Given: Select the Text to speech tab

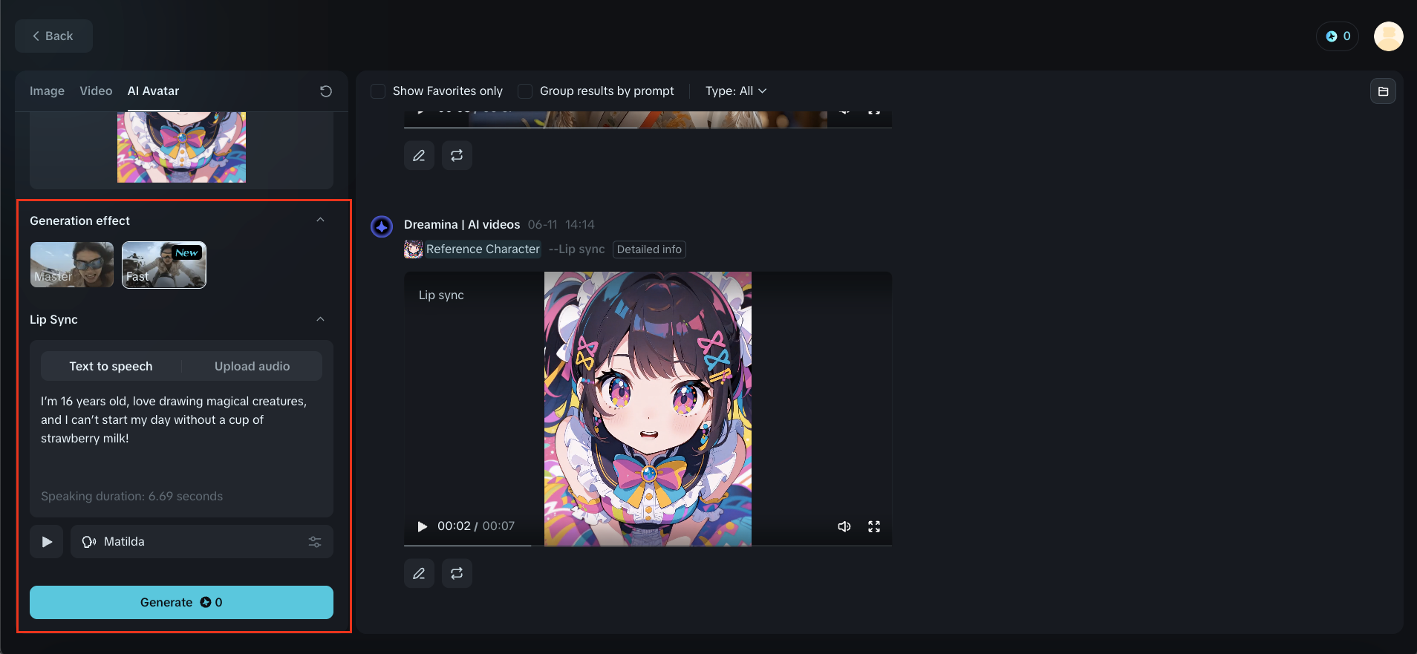Looking at the screenshot, I should tap(111, 366).
